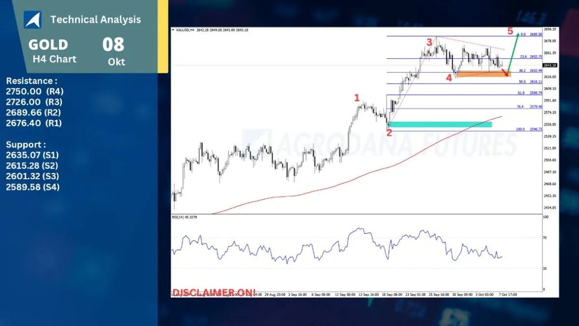
Task: Click time axis label '3 Oct 00:00'
Action: coord(485,294)
